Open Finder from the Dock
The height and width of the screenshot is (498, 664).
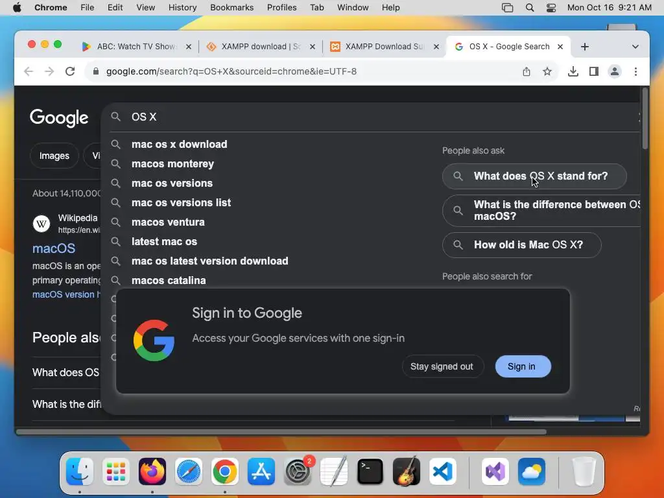click(x=80, y=471)
